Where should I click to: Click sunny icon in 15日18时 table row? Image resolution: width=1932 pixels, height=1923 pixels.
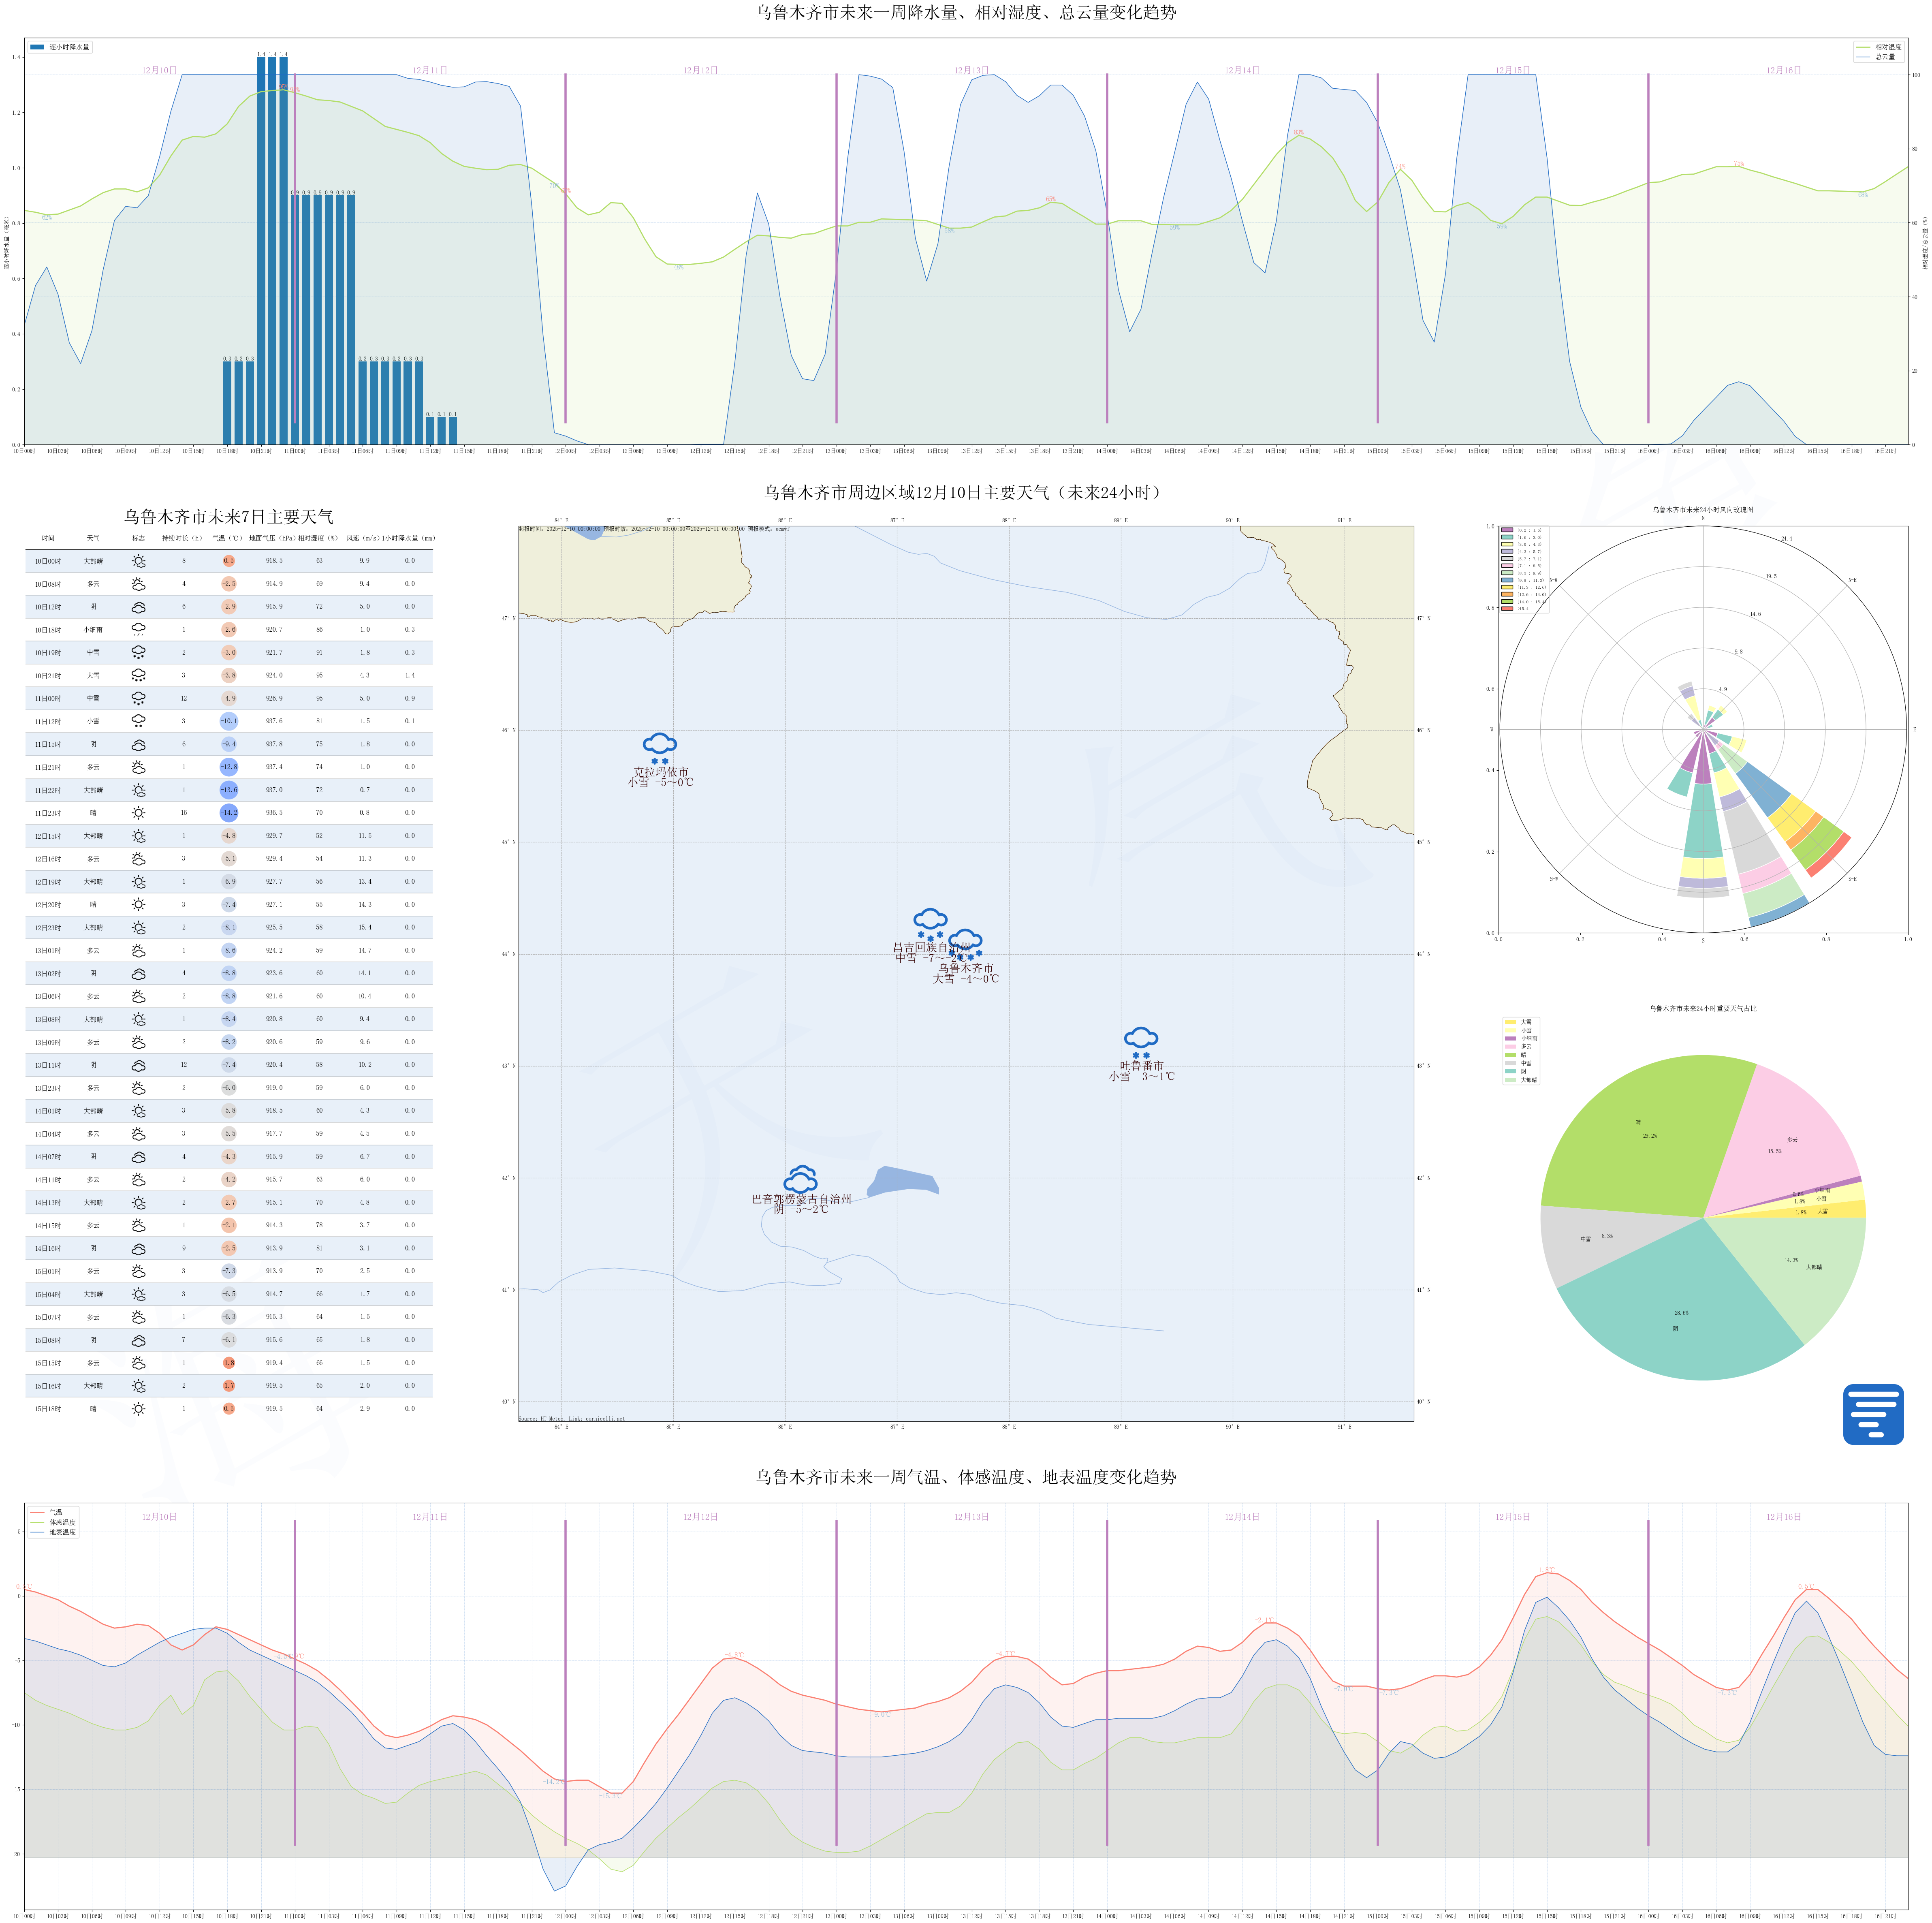[x=138, y=1409]
